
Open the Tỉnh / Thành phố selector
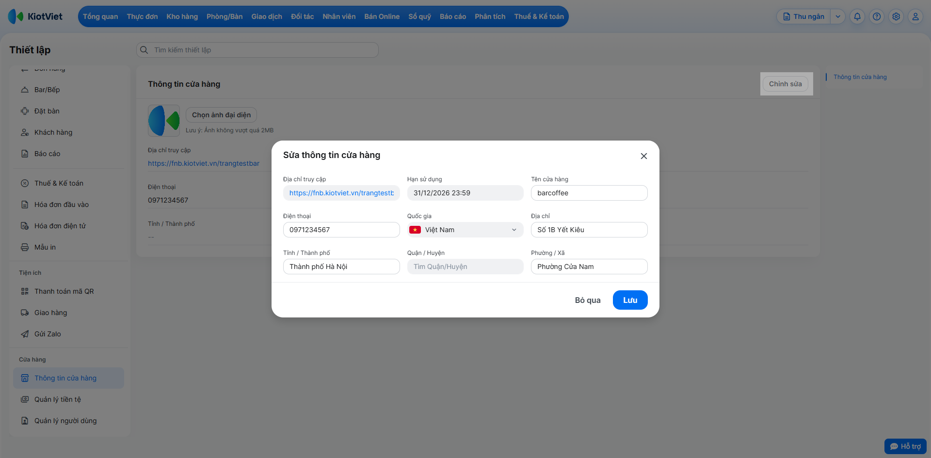341,267
